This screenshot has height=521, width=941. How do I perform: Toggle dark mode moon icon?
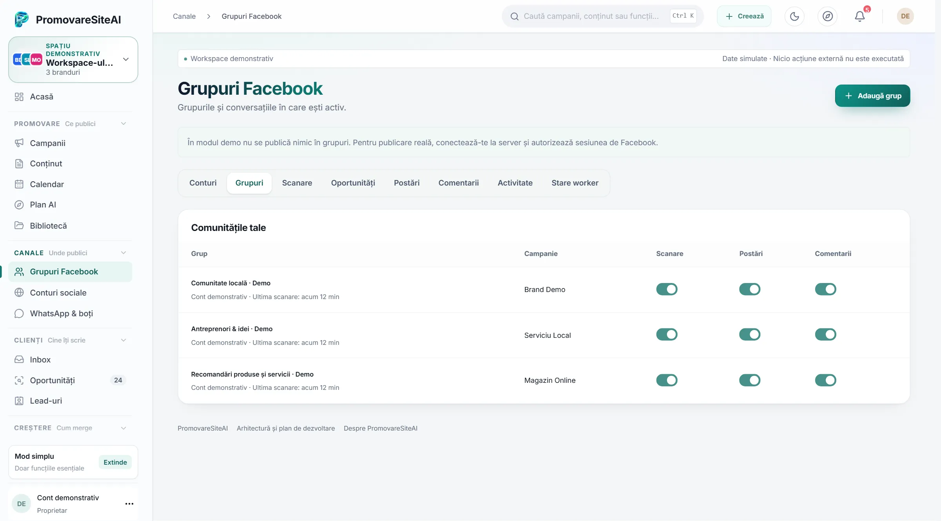coord(794,16)
